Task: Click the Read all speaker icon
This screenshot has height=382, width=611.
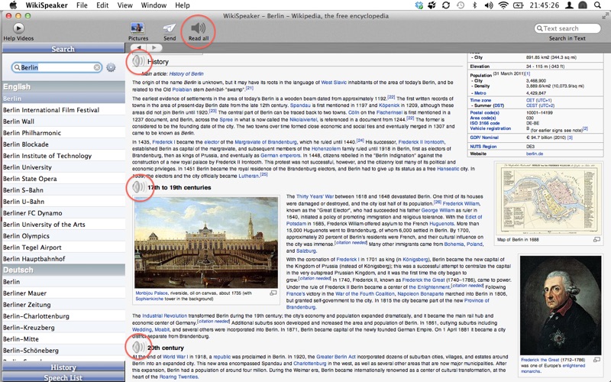Action: click(x=198, y=28)
